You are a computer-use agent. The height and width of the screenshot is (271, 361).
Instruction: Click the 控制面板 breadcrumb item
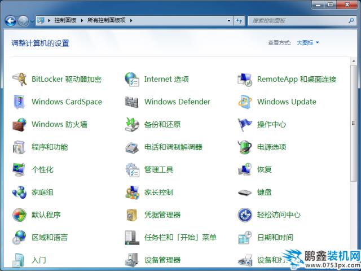tap(65, 20)
